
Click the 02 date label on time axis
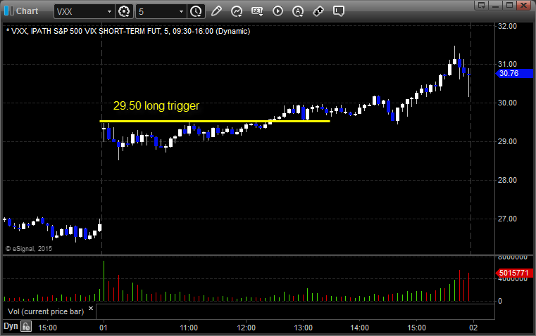[473, 328]
